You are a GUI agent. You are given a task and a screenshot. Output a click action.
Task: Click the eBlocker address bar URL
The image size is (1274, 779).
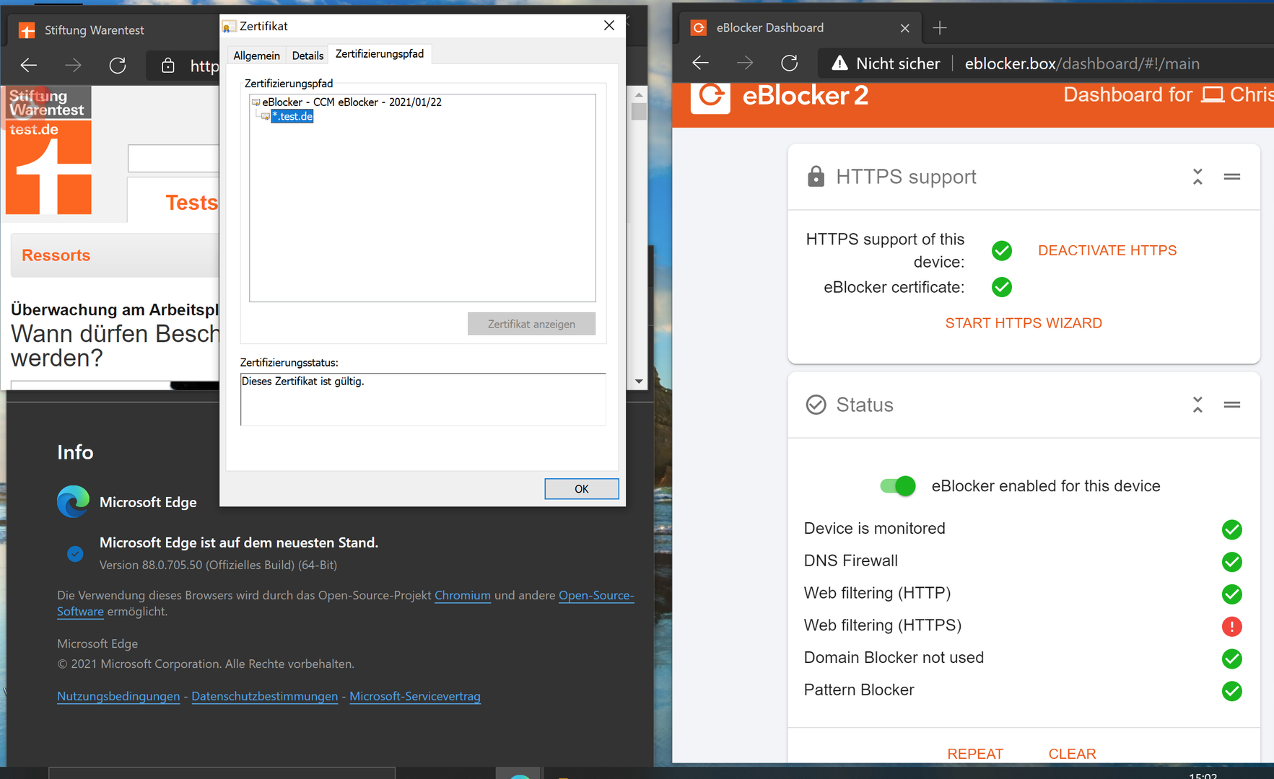(x=1082, y=63)
